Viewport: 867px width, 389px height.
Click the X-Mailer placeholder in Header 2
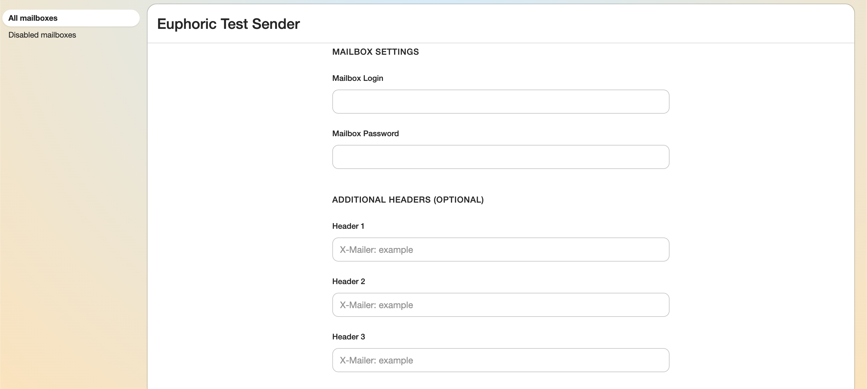tap(376, 305)
